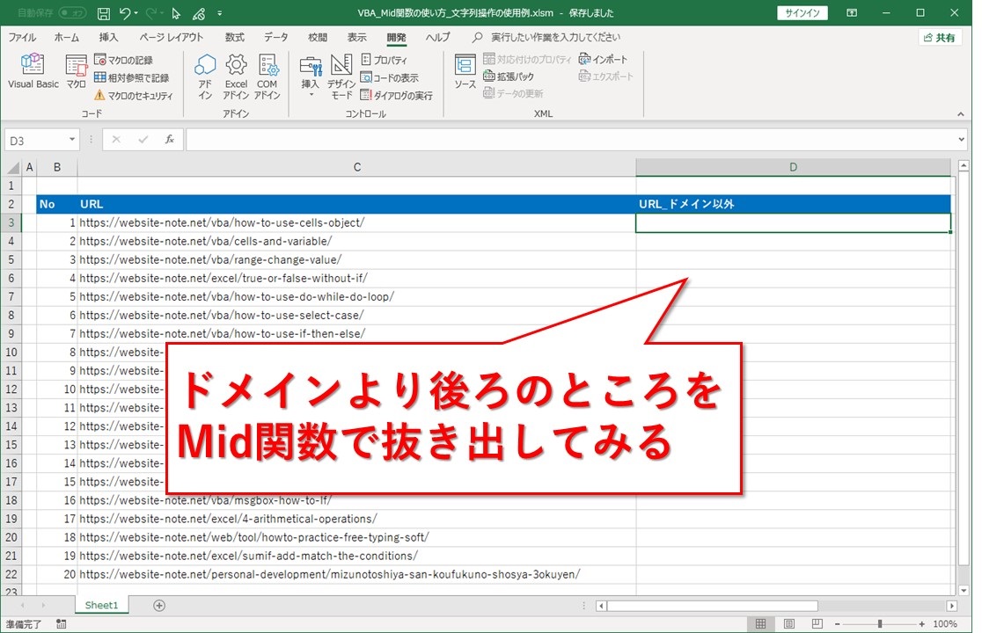Open the Name Box dropdown arrow
This screenshot has height=633, width=982.
(x=72, y=141)
